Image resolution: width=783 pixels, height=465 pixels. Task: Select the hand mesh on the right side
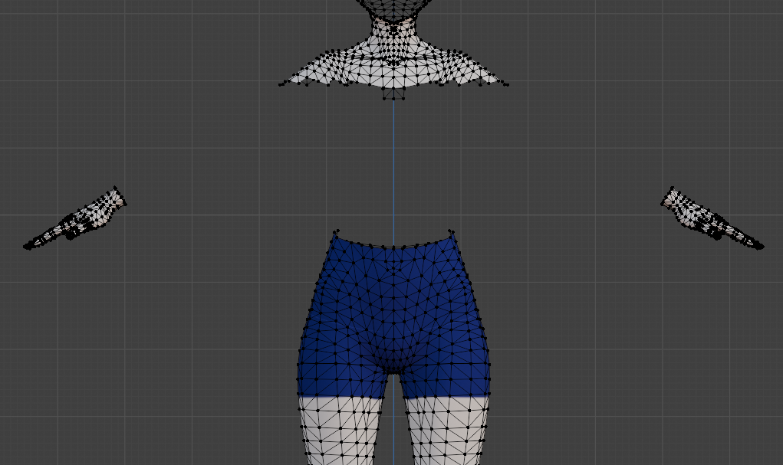tap(712, 218)
